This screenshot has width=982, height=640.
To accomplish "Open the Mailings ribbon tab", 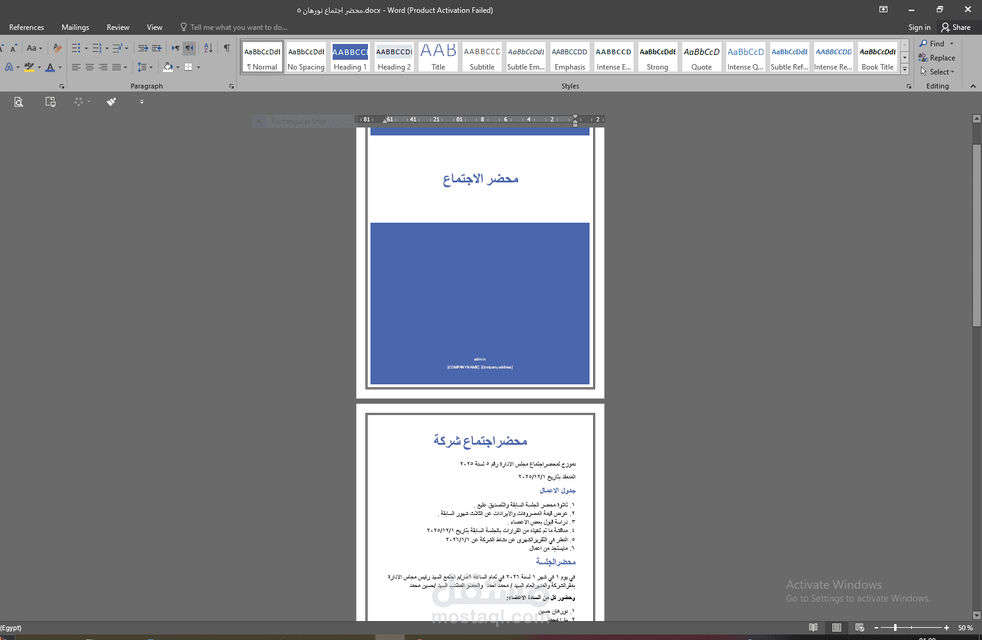I will pos(75,27).
